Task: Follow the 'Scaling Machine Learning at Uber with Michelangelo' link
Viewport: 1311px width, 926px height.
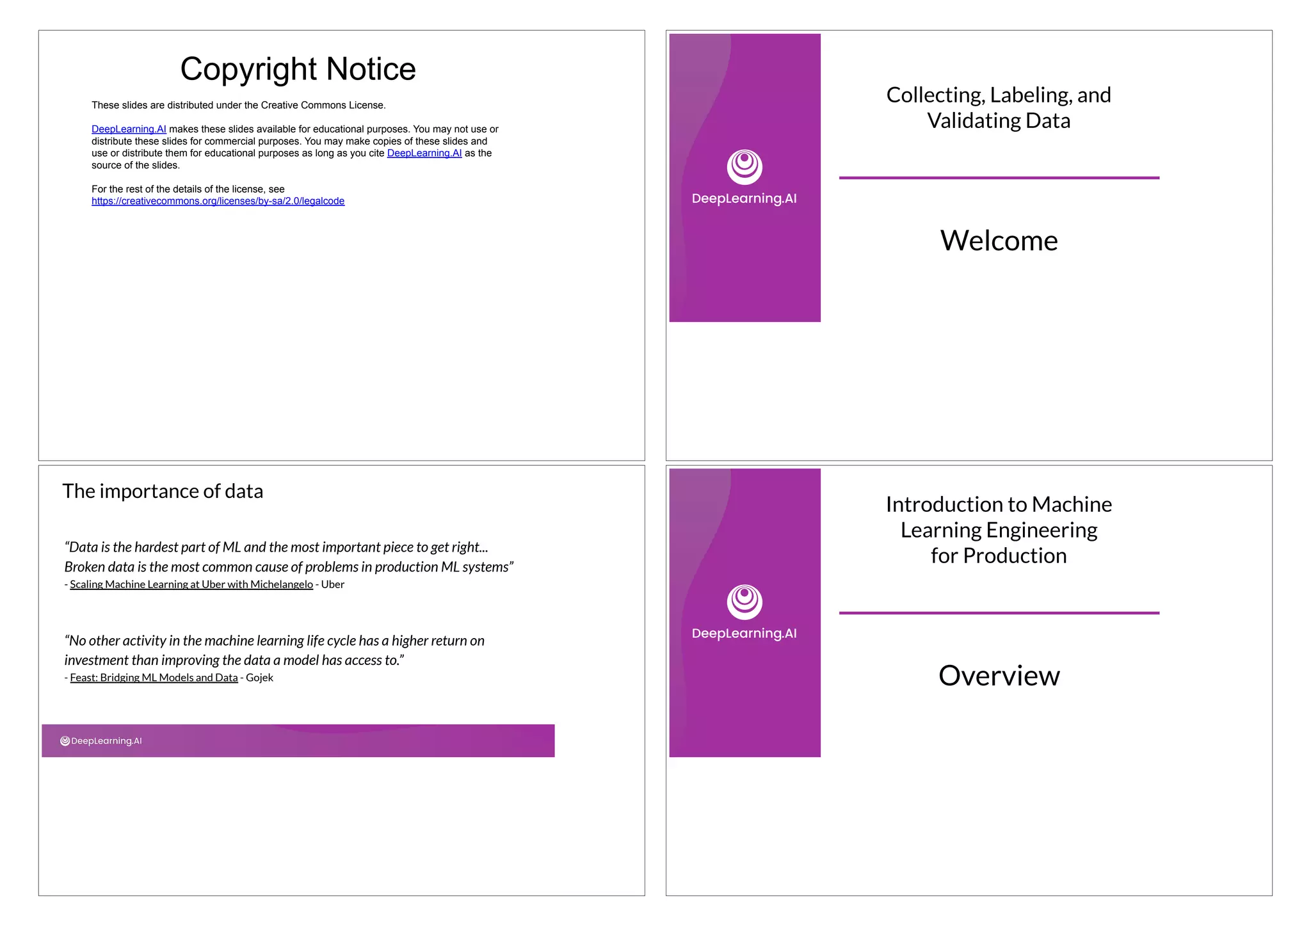Action: pyautogui.click(x=191, y=584)
